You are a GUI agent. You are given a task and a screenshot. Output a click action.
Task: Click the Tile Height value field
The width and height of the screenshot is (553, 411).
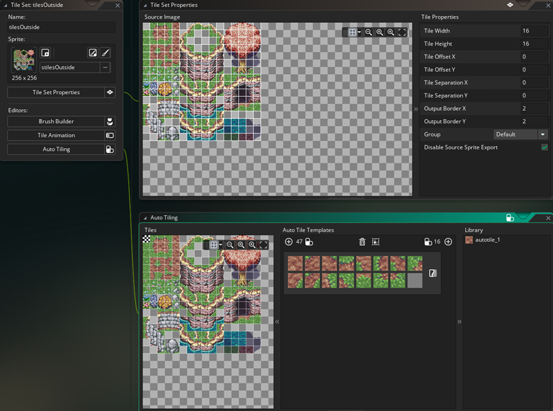coord(534,44)
